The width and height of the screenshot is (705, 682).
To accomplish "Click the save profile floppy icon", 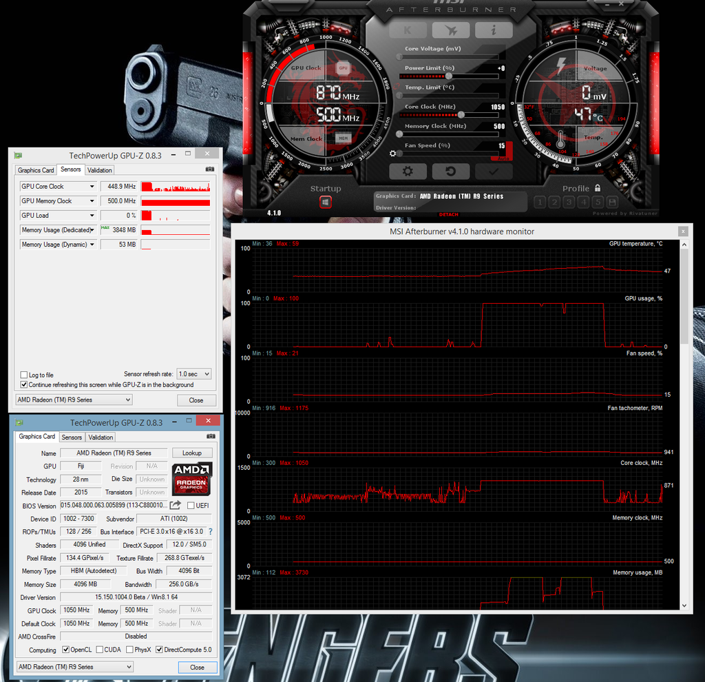I will coord(612,202).
